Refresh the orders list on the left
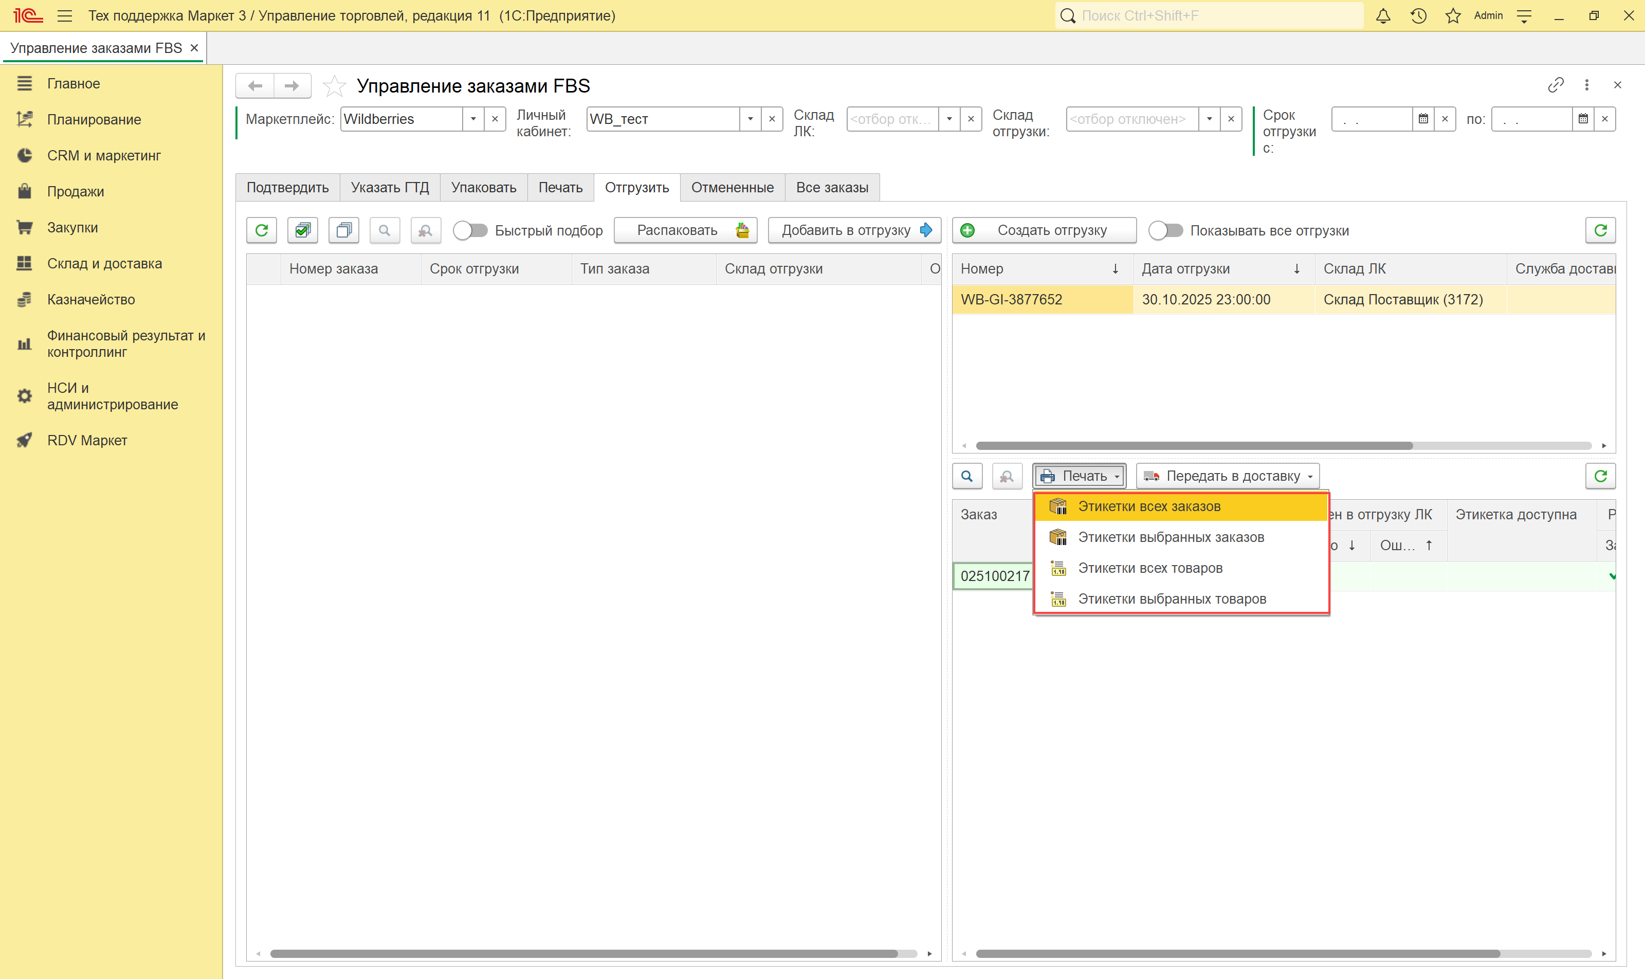The height and width of the screenshot is (979, 1645). click(x=262, y=230)
